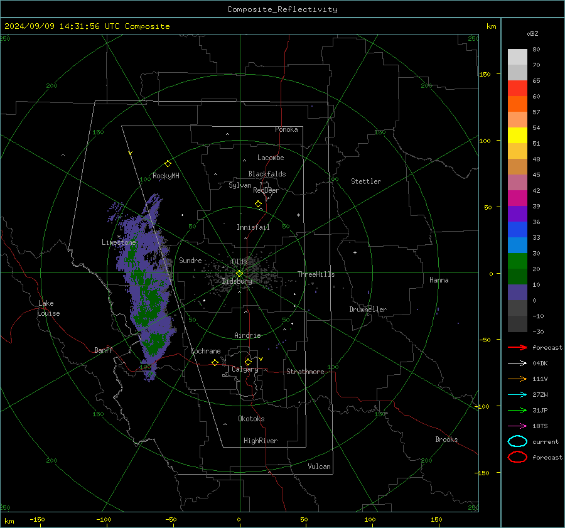Click the Innisfail label
This screenshot has width=565, height=528.
[x=253, y=227]
